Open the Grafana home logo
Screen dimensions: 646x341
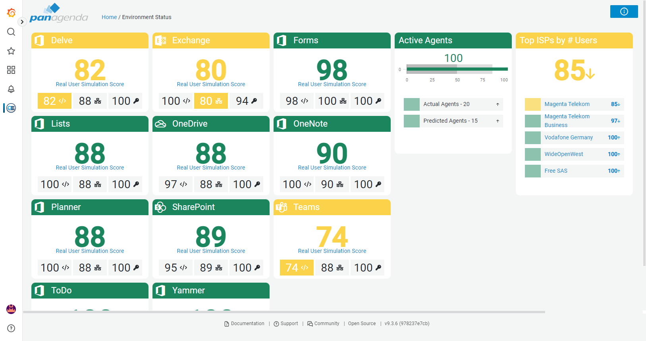point(11,13)
